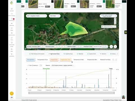The height and width of the screenshot is (101, 135).
Task: Open the Terms link in the footer
Action: (120, 100)
